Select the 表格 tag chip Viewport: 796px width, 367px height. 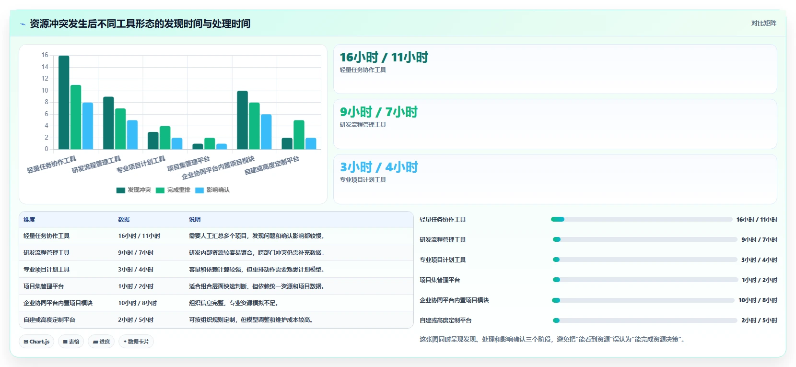[x=71, y=342]
